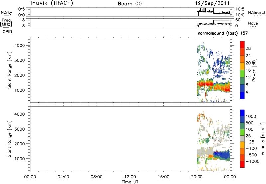Click the 'N.Sky' label

[x=6, y=12]
